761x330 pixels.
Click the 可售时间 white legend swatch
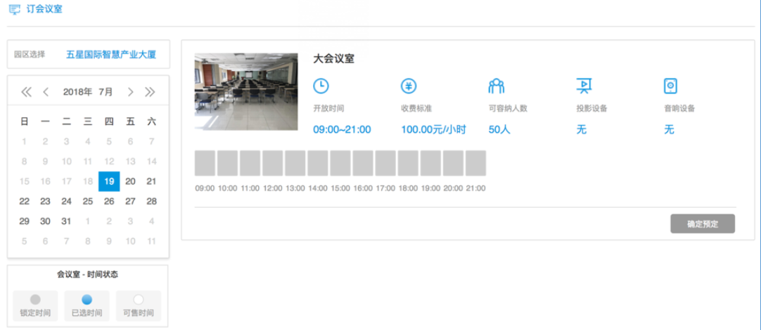point(139,300)
